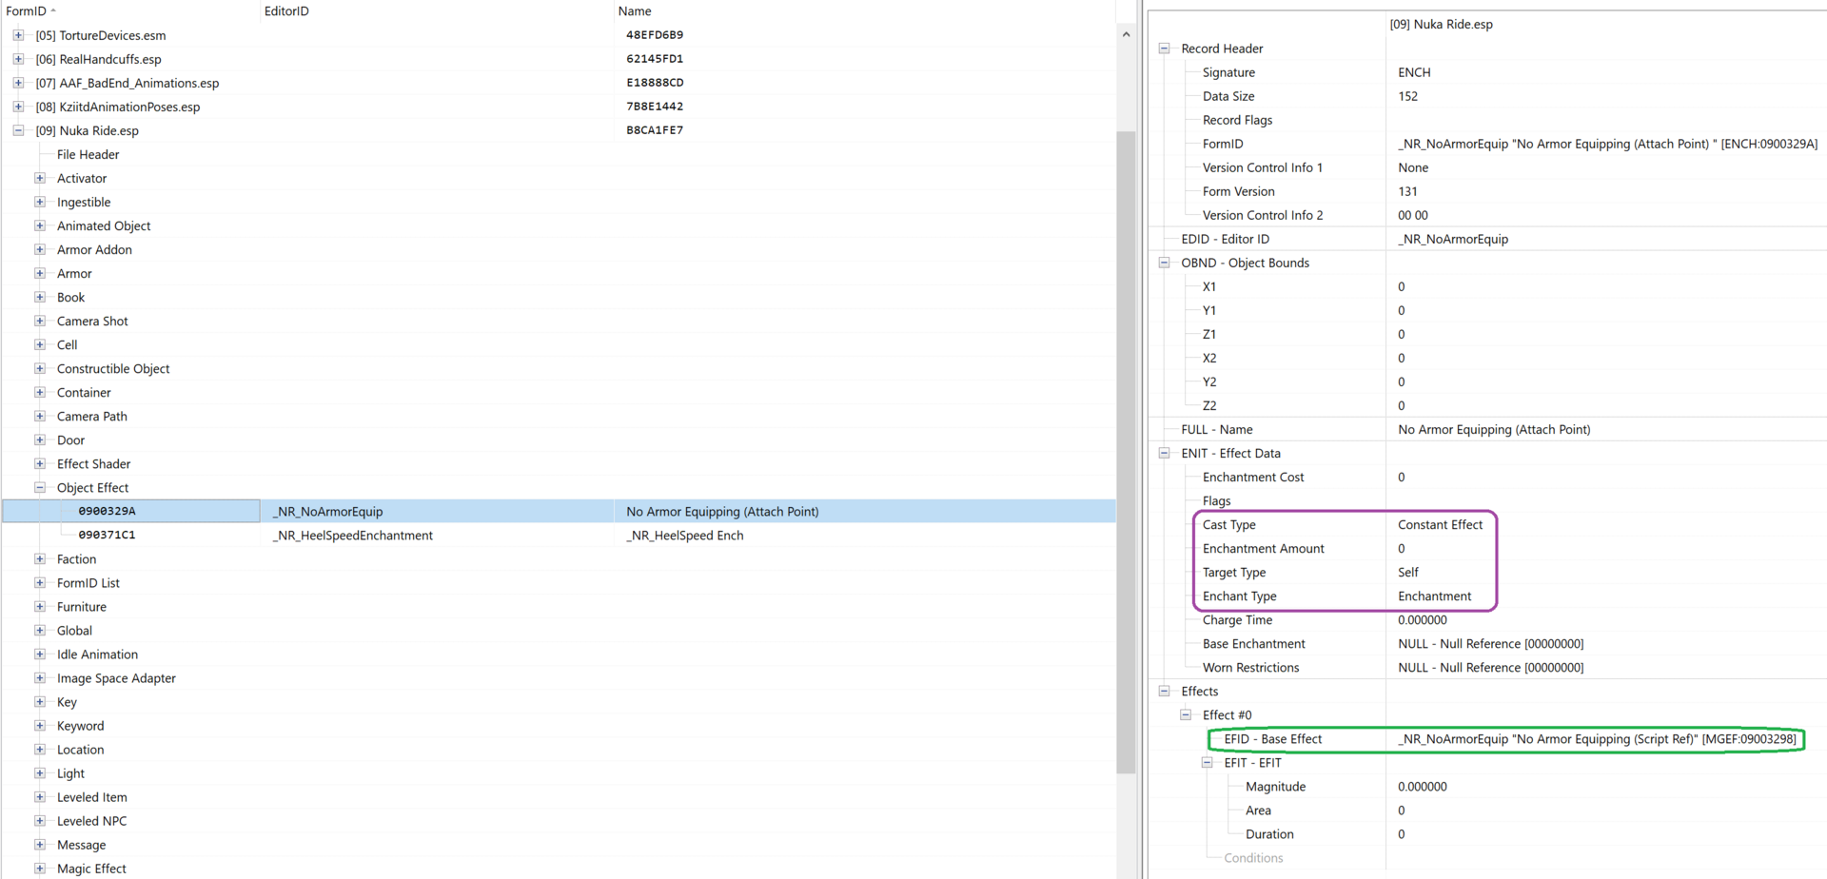
Task: Expand the [08] KziitdAnimationPoses.esp node
Action: (18, 107)
